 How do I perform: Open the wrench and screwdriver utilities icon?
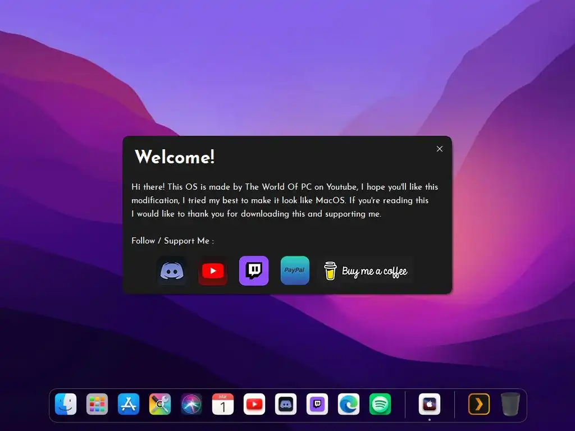coord(160,404)
